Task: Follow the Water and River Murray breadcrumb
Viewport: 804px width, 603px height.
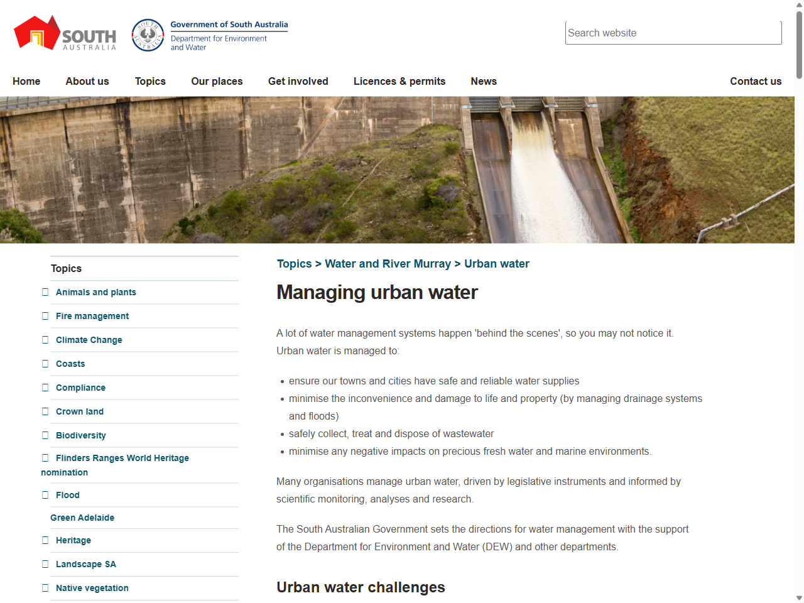Action: 388,264
